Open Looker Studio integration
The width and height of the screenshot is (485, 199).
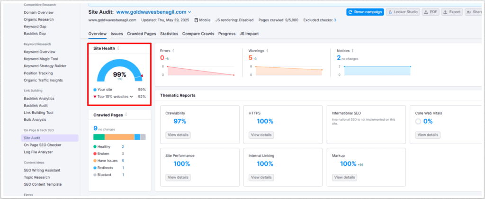point(402,12)
